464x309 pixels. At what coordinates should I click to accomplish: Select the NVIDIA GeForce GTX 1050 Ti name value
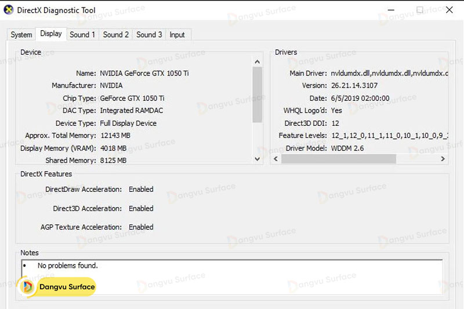pyautogui.click(x=144, y=74)
